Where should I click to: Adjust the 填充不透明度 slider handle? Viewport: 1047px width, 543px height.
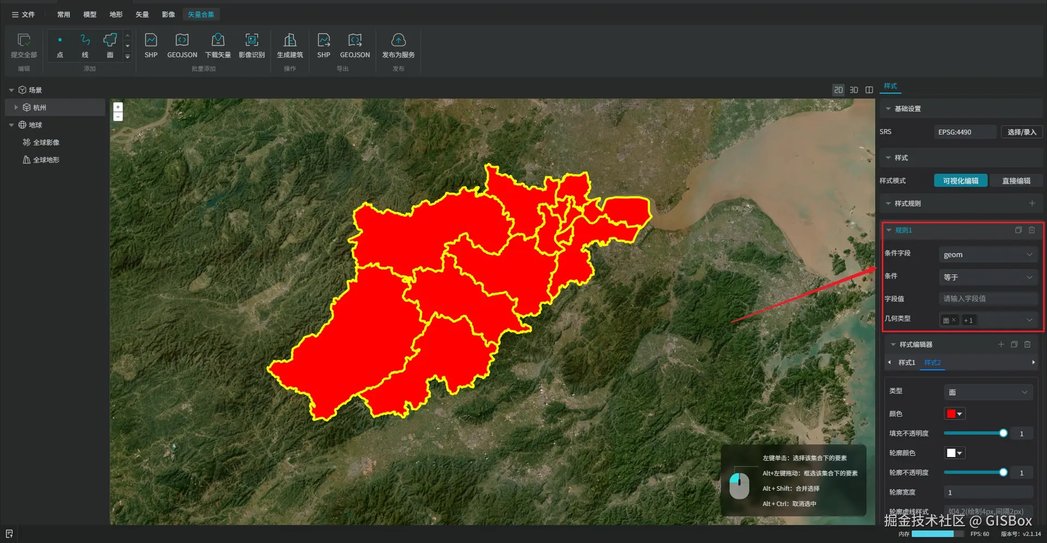tap(1003, 433)
